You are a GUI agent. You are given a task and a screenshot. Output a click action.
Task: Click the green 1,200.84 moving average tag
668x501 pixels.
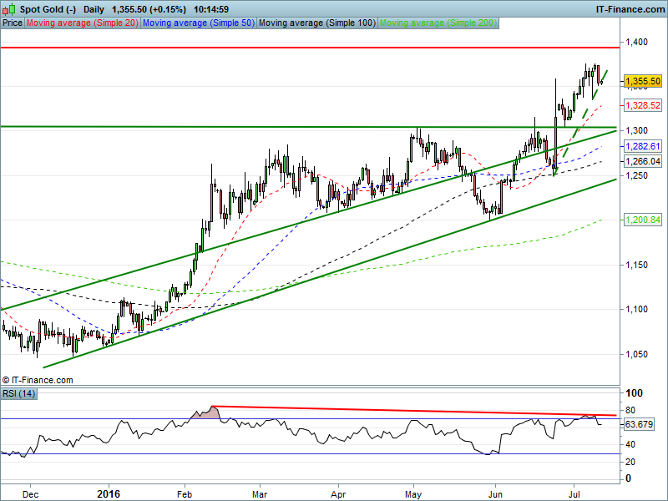(x=642, y=220)
